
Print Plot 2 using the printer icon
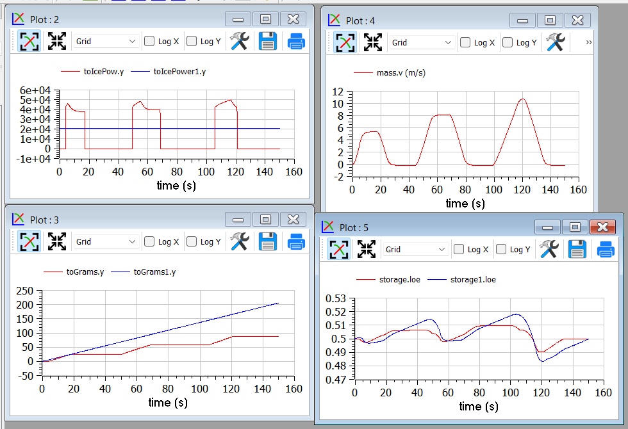click(x=295, y=42)
